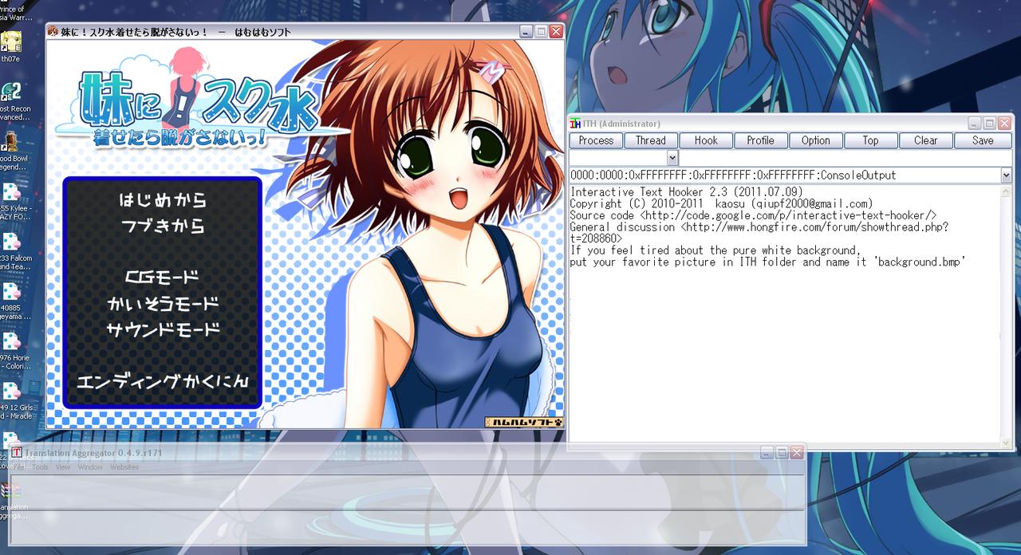Click the Translation Aggregator archive desktop icon
Image resolution: width=1021 pixels, height=555 pixels.
tap(11, 490)
